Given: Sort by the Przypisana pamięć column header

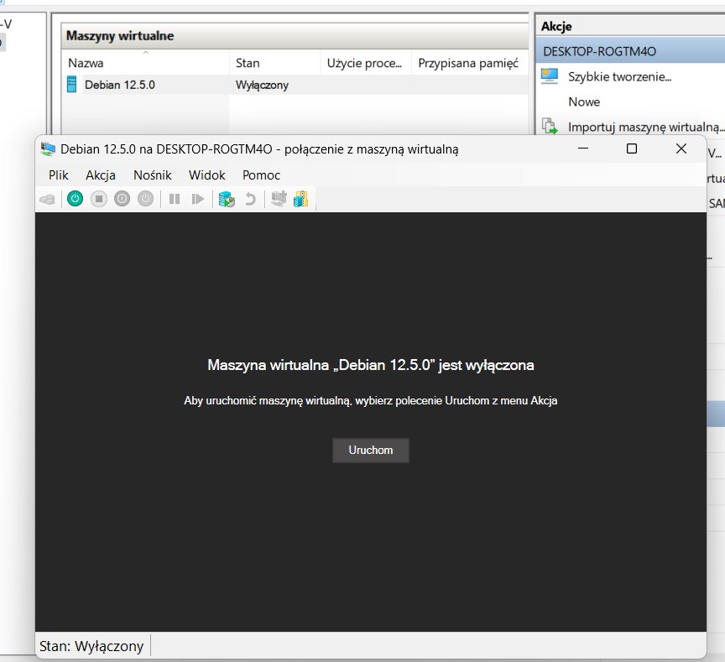Looking at the screenshot, I should tap(470, 63).
